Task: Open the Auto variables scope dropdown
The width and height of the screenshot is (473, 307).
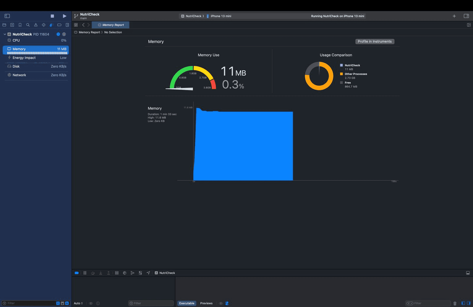Action: coord(78,303)
